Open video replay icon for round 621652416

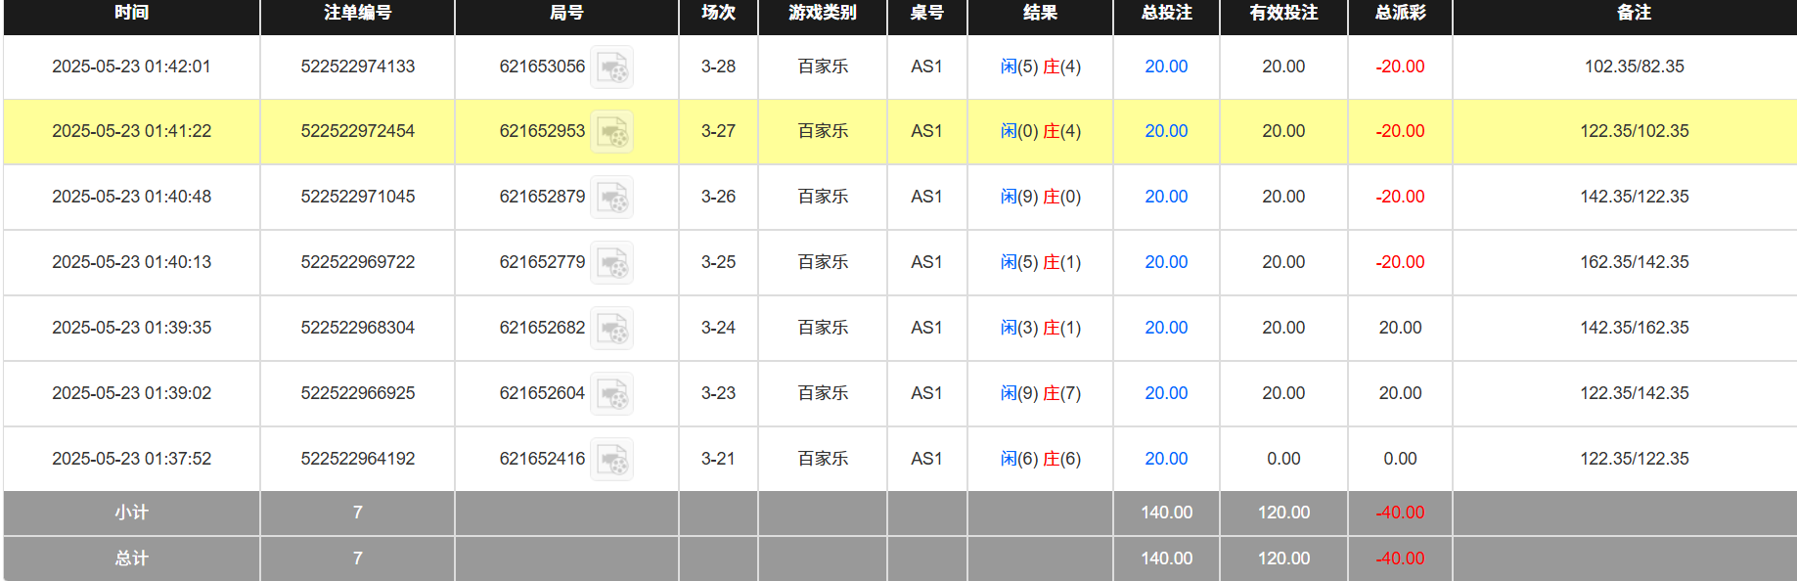coord(612,460)
